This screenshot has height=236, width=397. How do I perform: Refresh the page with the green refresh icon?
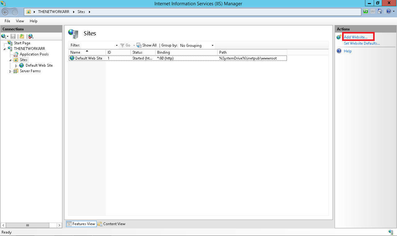366,11
